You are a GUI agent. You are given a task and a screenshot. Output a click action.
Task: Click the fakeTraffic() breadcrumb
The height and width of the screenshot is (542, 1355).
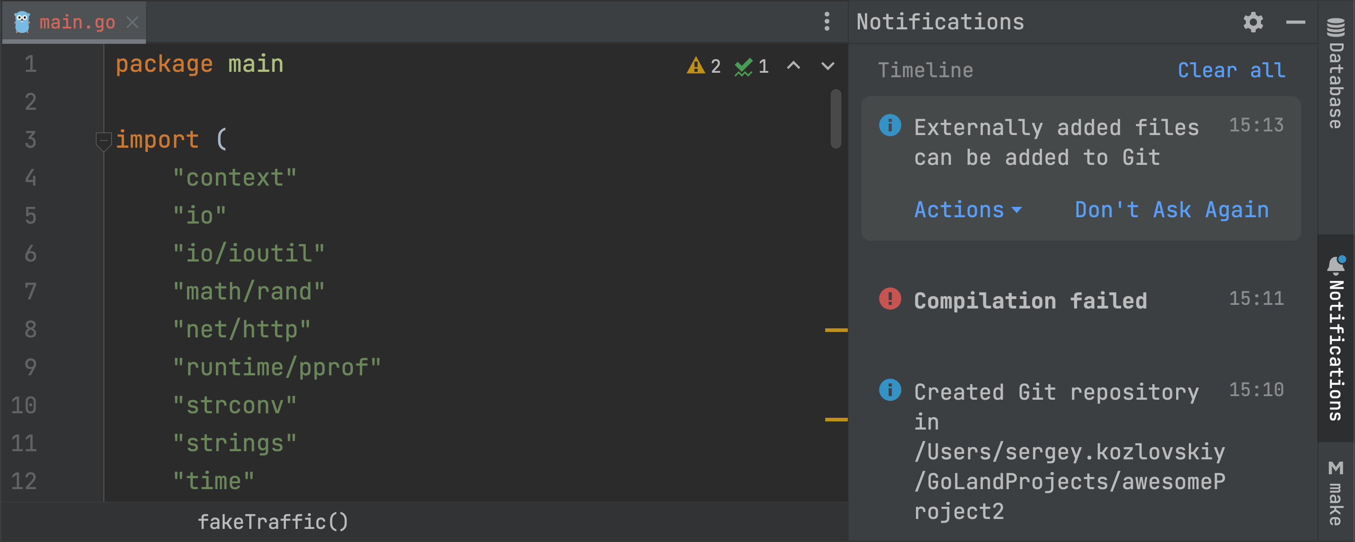(x=272, y=522)
